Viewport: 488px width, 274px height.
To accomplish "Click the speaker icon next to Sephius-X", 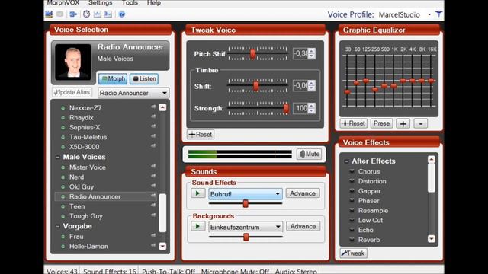I will tap(153, 126).
